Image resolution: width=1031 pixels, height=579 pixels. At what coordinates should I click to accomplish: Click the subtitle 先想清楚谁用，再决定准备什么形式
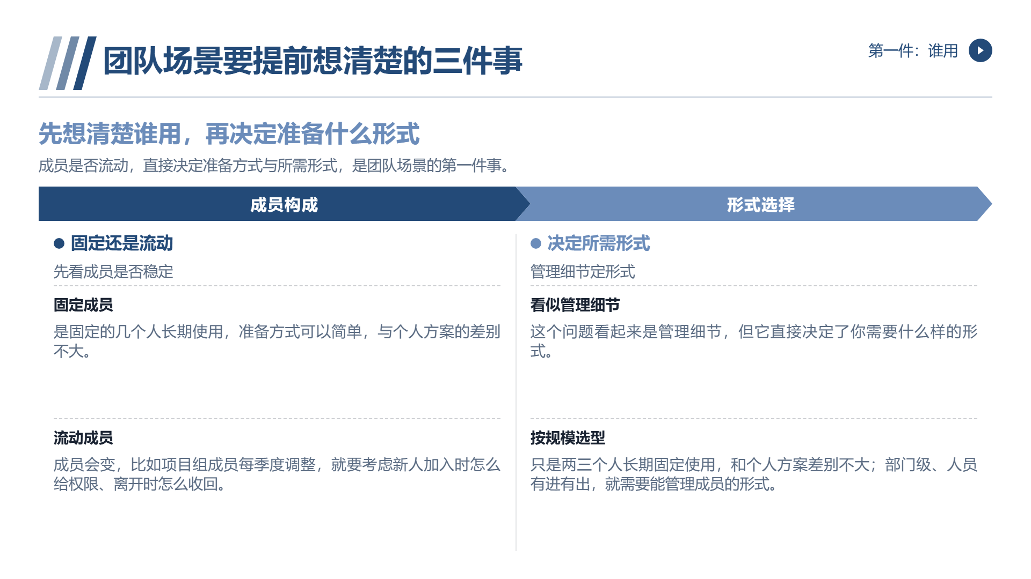(x=229, y=133)
